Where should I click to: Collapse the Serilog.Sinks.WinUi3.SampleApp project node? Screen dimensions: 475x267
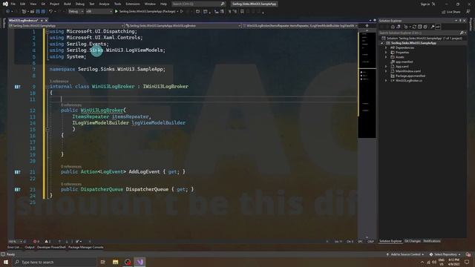pyautogui.click(x=382, y=43)
